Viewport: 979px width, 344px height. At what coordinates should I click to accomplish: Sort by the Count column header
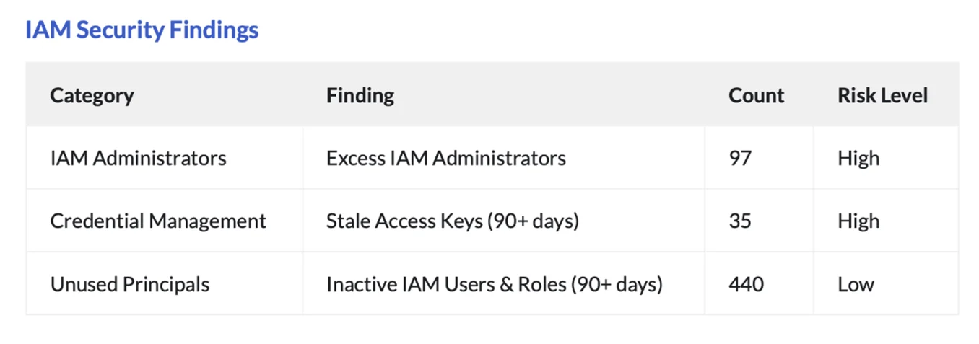click(756, 95)
